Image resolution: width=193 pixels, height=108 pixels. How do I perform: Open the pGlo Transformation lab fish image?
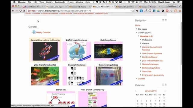tap(45, 76)
